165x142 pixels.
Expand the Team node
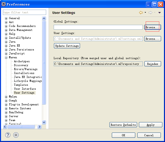[x=6, y=120]
